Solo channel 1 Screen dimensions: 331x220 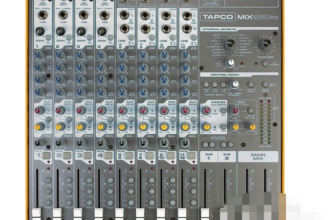point(48,202)
